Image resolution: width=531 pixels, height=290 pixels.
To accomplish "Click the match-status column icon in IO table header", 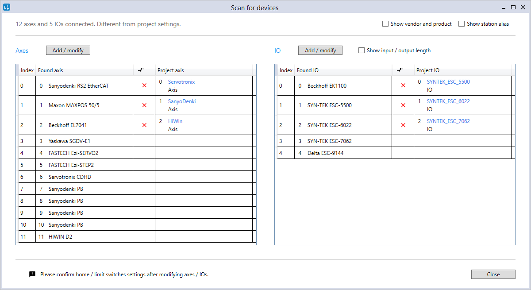I will click(x=400, y=70).
